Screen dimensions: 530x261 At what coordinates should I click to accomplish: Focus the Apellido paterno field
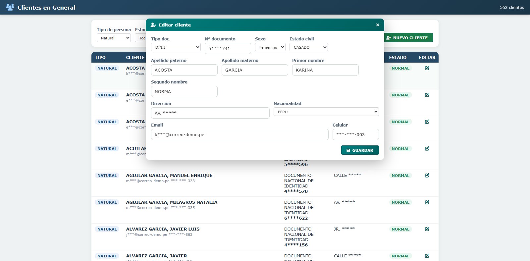coord(184,70)
